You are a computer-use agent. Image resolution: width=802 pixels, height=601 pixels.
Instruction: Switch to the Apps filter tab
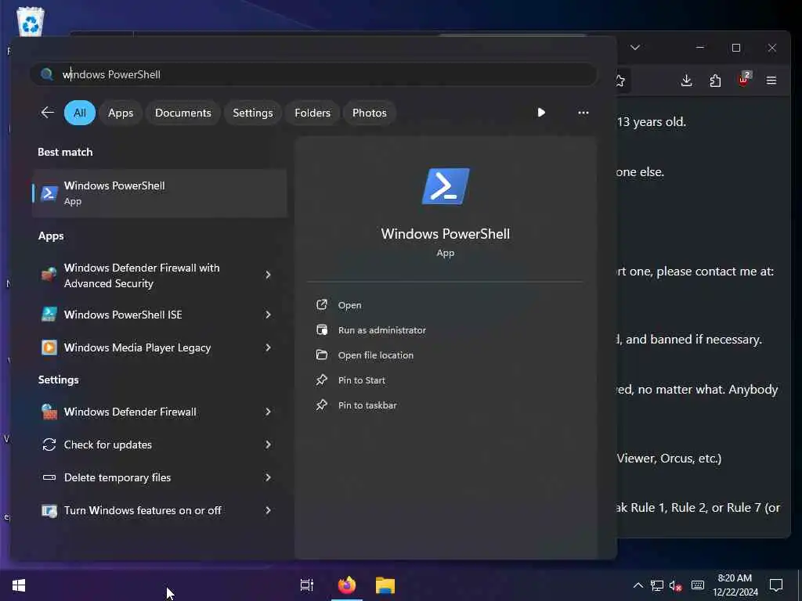point(121,113)
